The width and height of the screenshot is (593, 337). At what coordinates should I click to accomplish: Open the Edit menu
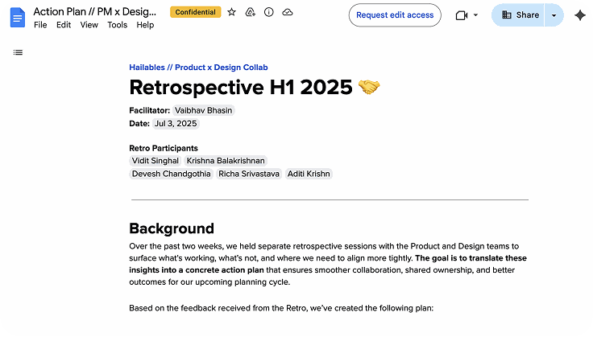point(64,25)
